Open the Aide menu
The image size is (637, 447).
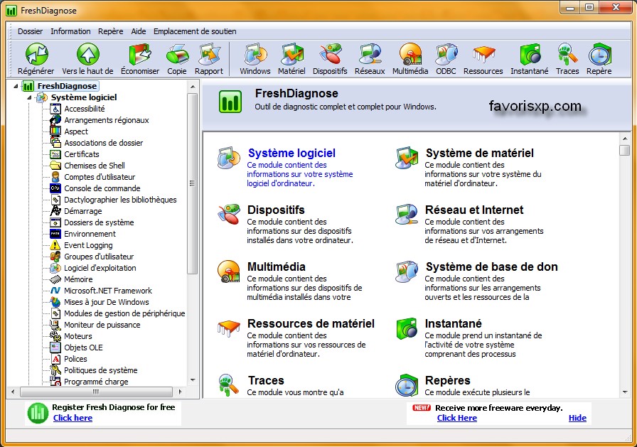click(x=138, y=31)
